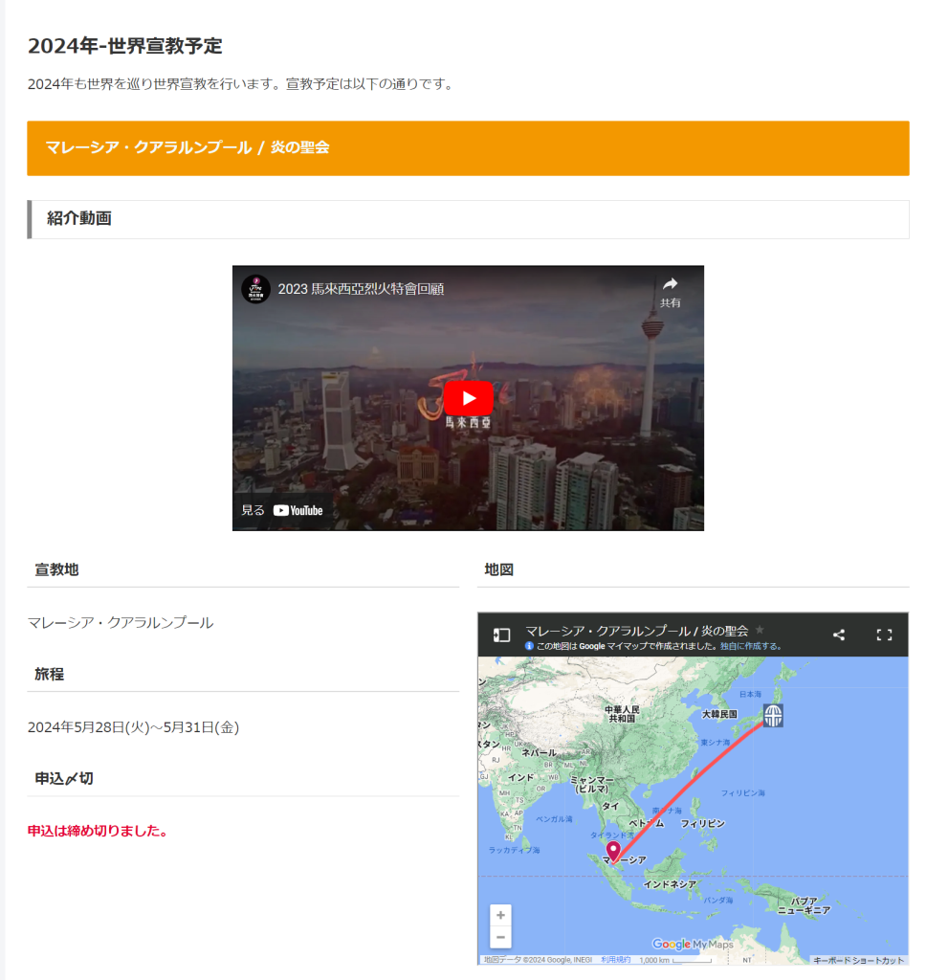Open the video channel avatar icon
Viewport: 926px width, 980px height.
(255, 288)
